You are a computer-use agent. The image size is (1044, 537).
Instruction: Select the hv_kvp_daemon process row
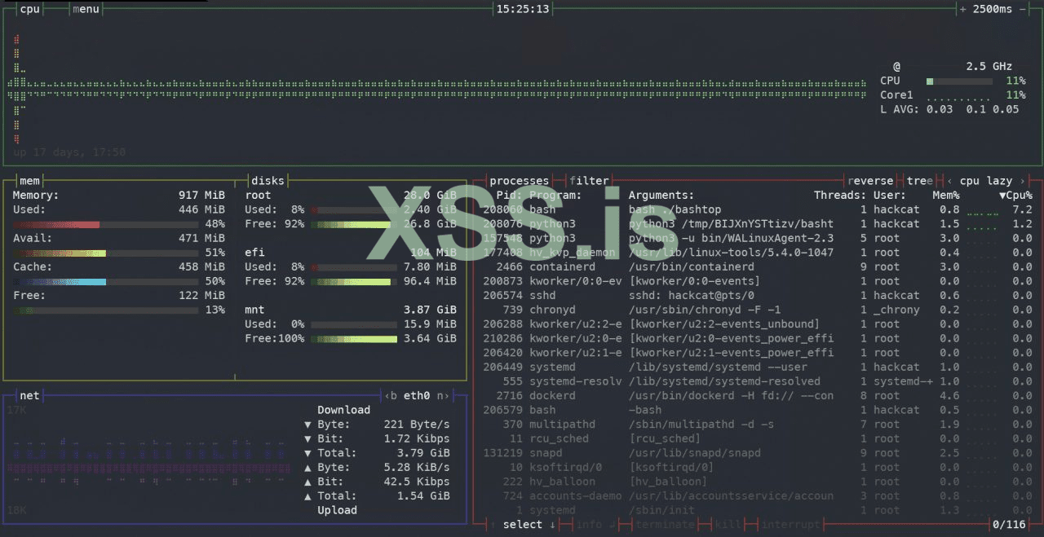(758, 253)
